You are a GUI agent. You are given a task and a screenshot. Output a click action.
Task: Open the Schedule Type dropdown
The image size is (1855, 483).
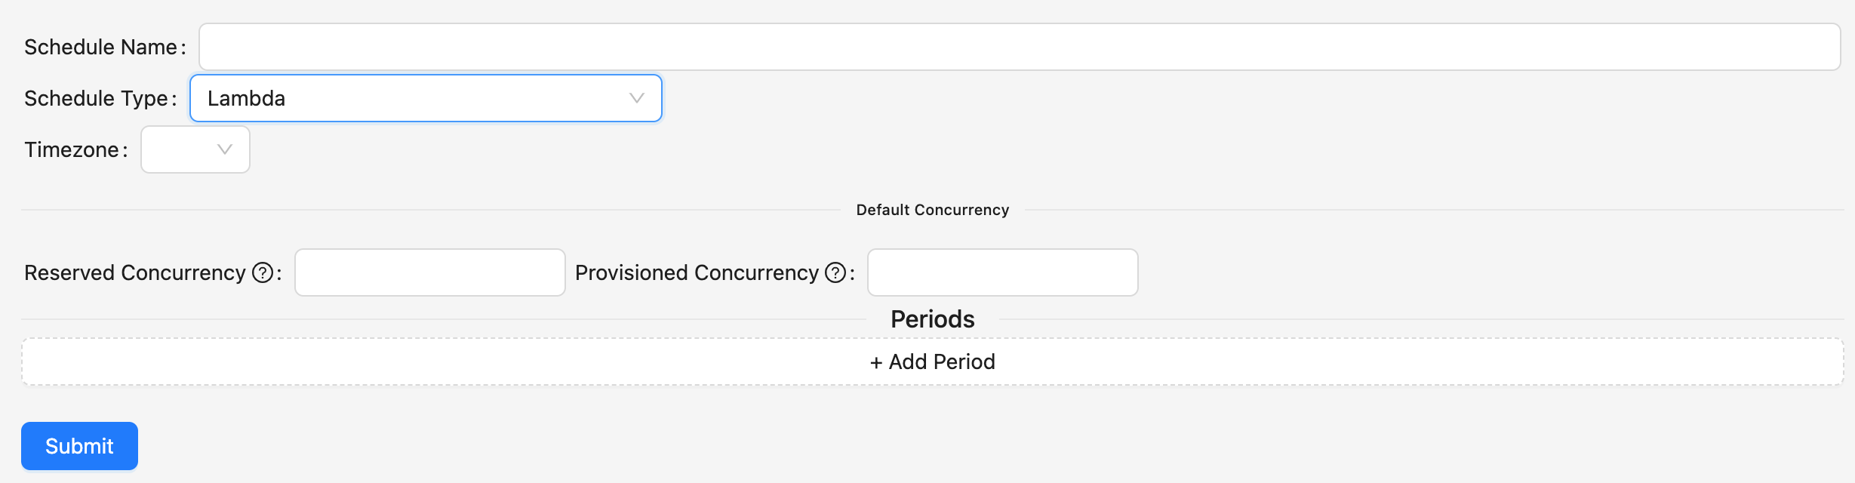[426, 98]
